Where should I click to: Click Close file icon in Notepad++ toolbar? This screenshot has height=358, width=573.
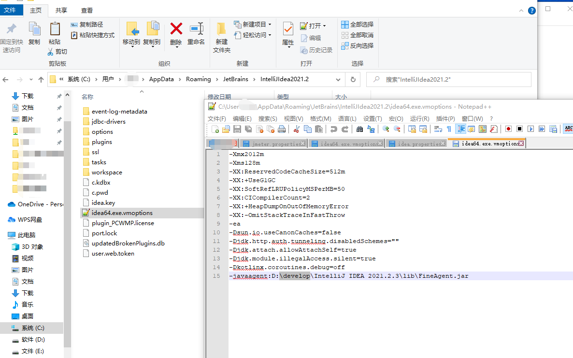[x=260, y=129]
